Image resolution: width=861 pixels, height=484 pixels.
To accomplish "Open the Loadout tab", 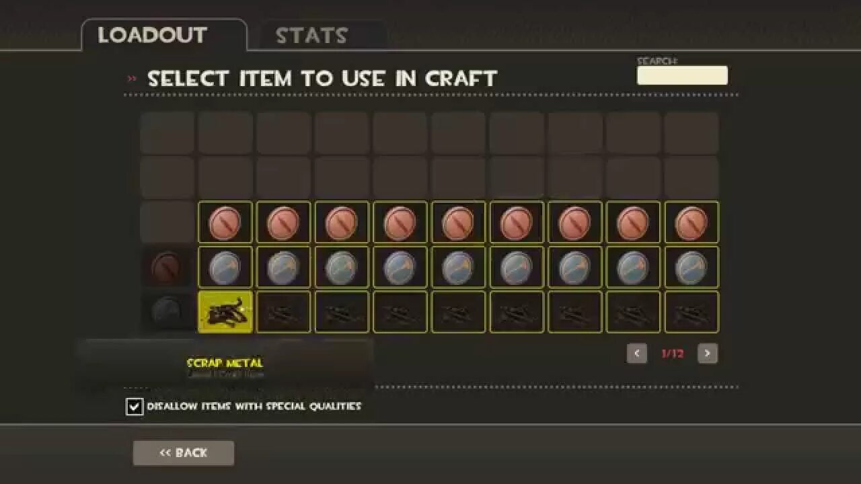I will click(153, 35).
